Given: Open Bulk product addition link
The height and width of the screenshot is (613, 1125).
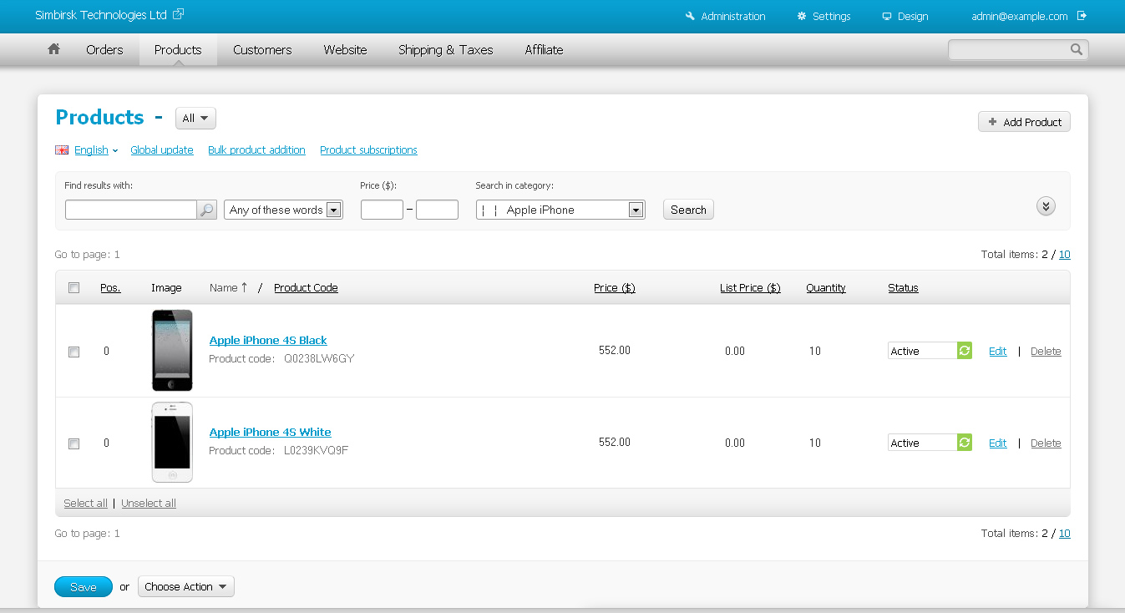Looking at the screenshot, I should pos(256,150).
